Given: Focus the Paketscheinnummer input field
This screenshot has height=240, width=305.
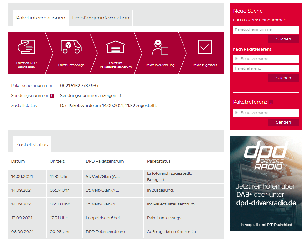Looking at the screenshot, I should [x=266, y=29].
